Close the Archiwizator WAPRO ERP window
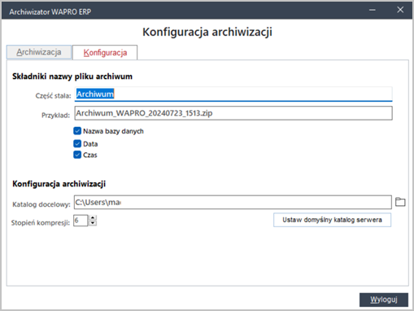The image size is (414, 311). (400, 10)
